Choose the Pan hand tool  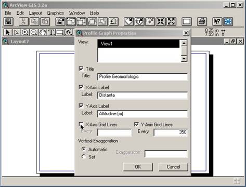click(x=43, y=32)
